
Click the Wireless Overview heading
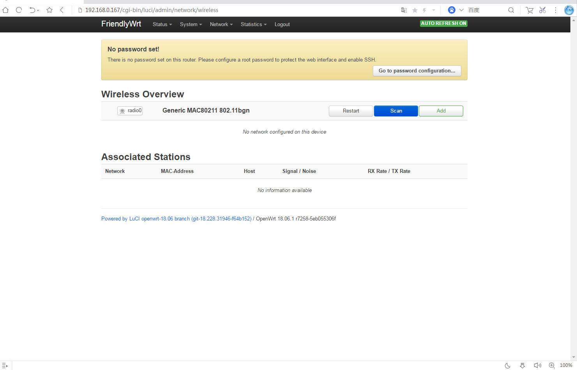143,94
